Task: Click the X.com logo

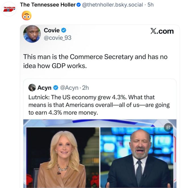Action: [162, 31]
